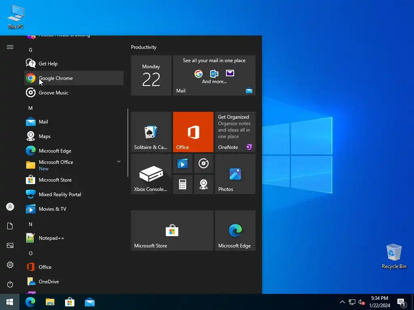Open Documents from Start side rail
414x310 pixels.
[10, 226]
